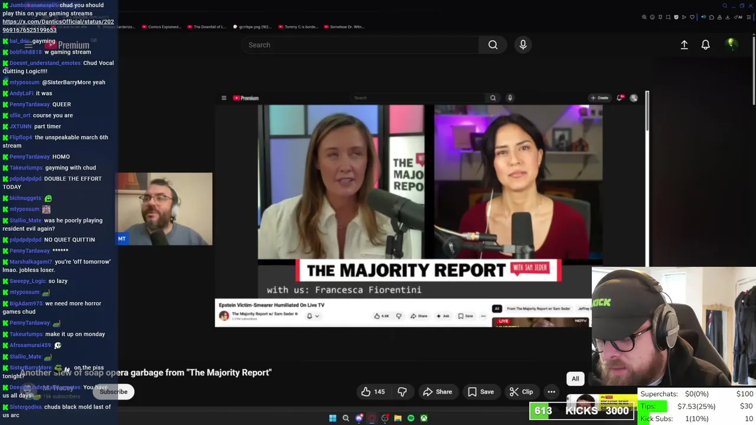Click the Share button below video
The image size is (756, 425).
(437, 392)
